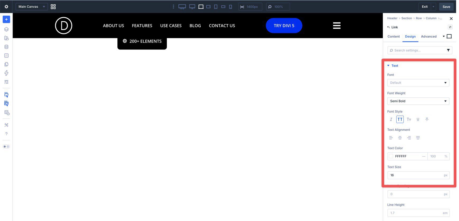
Task: Switch to tablet portrait view icon
Action: [216, 7]
